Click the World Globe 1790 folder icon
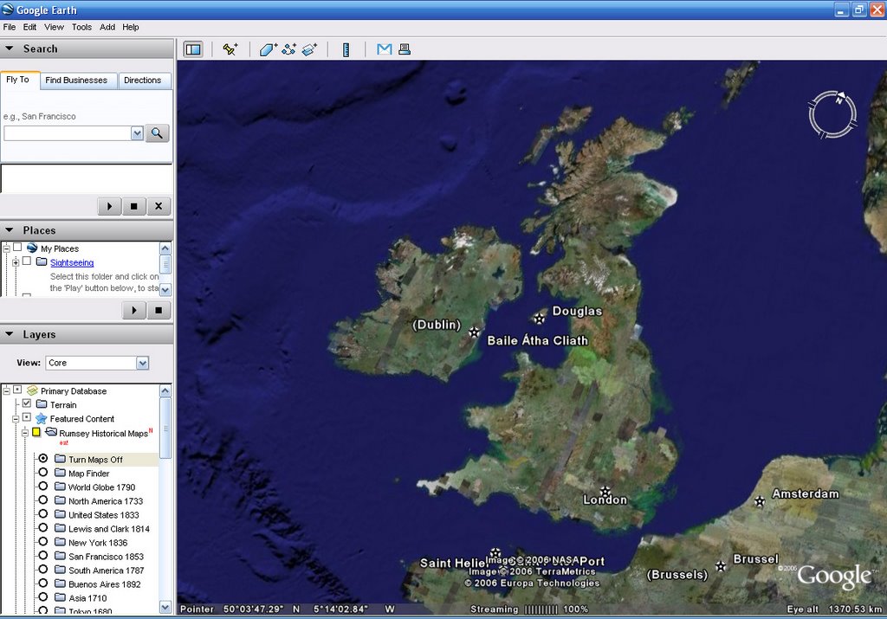The height and width of the screenshot is (619, 887). [x=60, y=487]
